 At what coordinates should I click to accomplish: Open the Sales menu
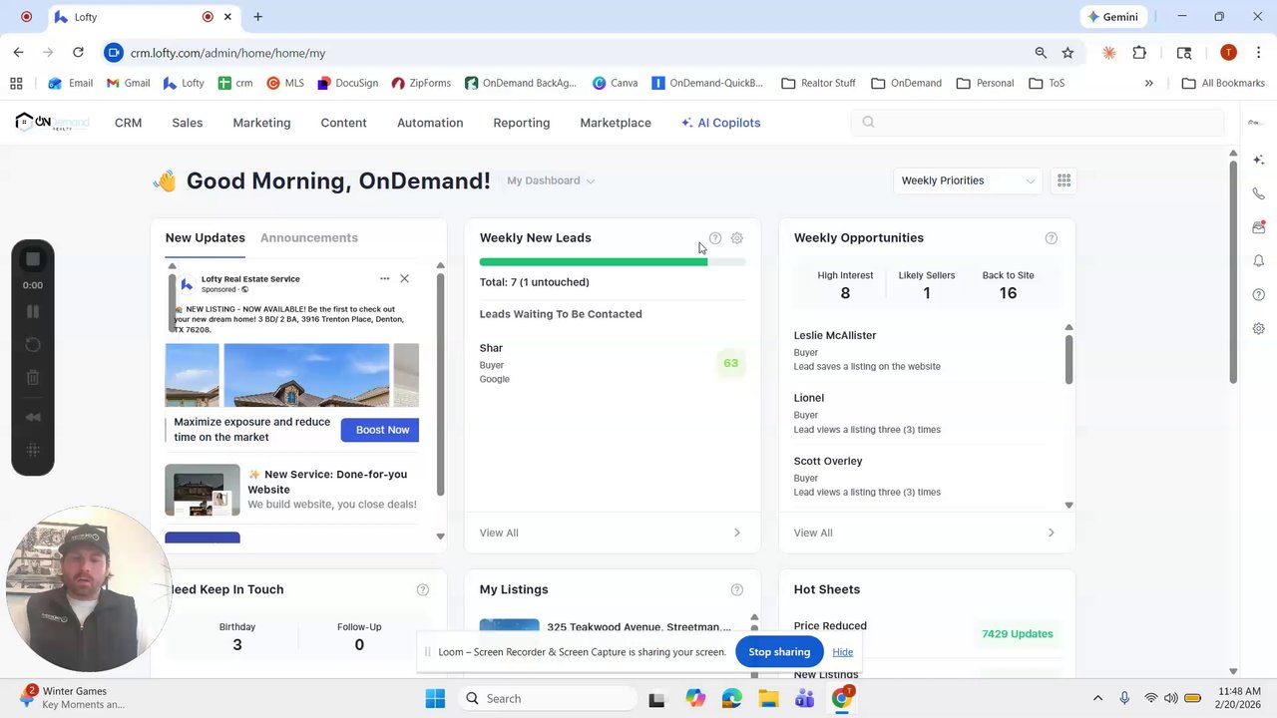point(188,123)
